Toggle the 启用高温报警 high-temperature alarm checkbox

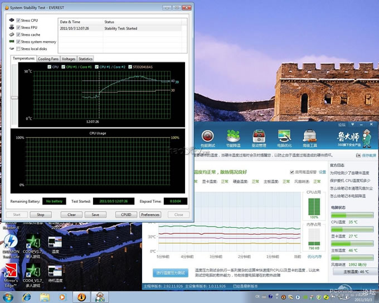click(292, 172)
